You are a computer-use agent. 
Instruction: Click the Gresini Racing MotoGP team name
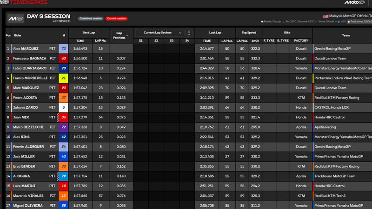(x=335, y=48)
